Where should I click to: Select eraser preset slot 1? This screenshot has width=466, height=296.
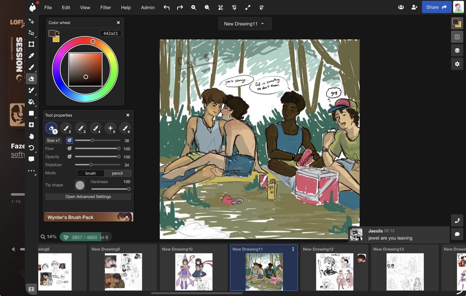coord(51,128)
